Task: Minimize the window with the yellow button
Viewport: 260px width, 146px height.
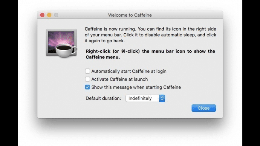Action: (49, 15)
